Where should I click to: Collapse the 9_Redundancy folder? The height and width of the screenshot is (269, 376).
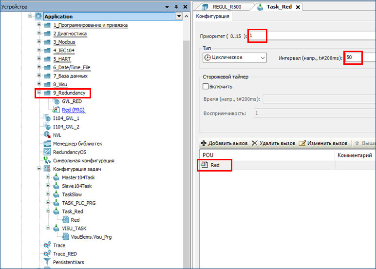point(39,93)
